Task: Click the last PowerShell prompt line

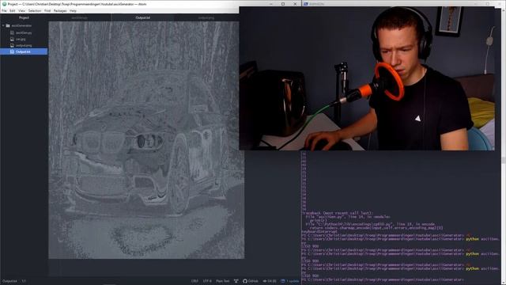Action: (383, 279)
